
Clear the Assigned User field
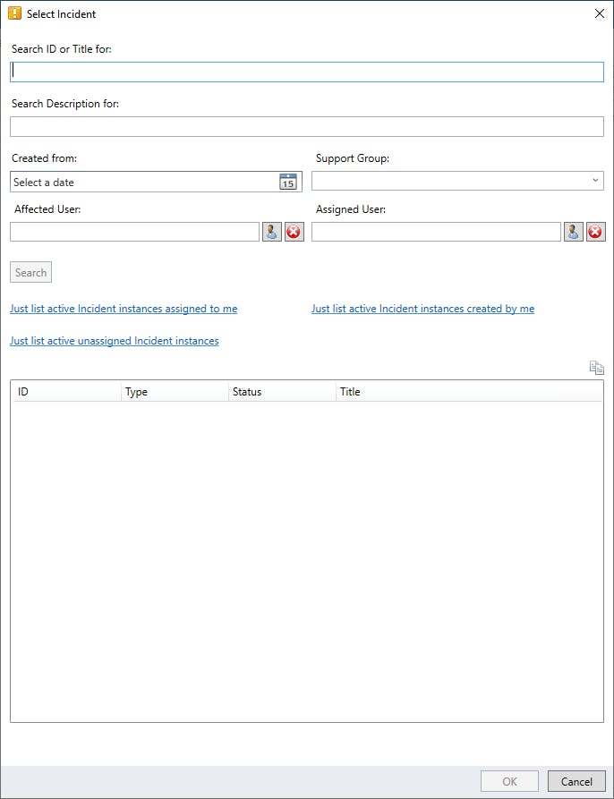pos(596,232)
